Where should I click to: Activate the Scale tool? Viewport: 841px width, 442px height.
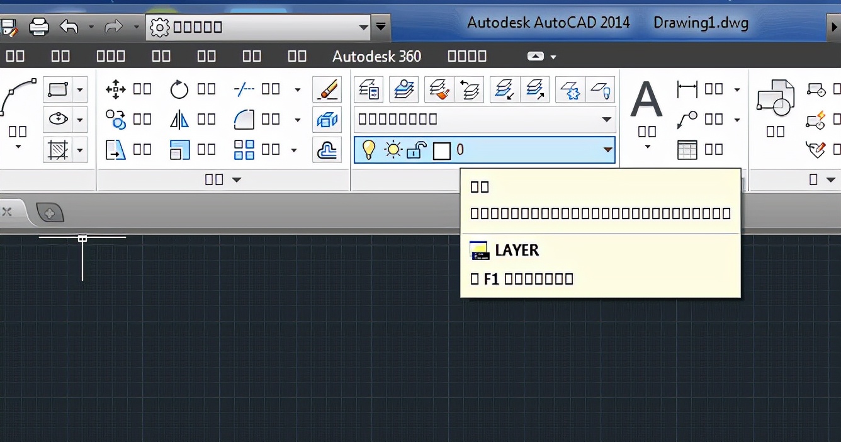point(193,149)
